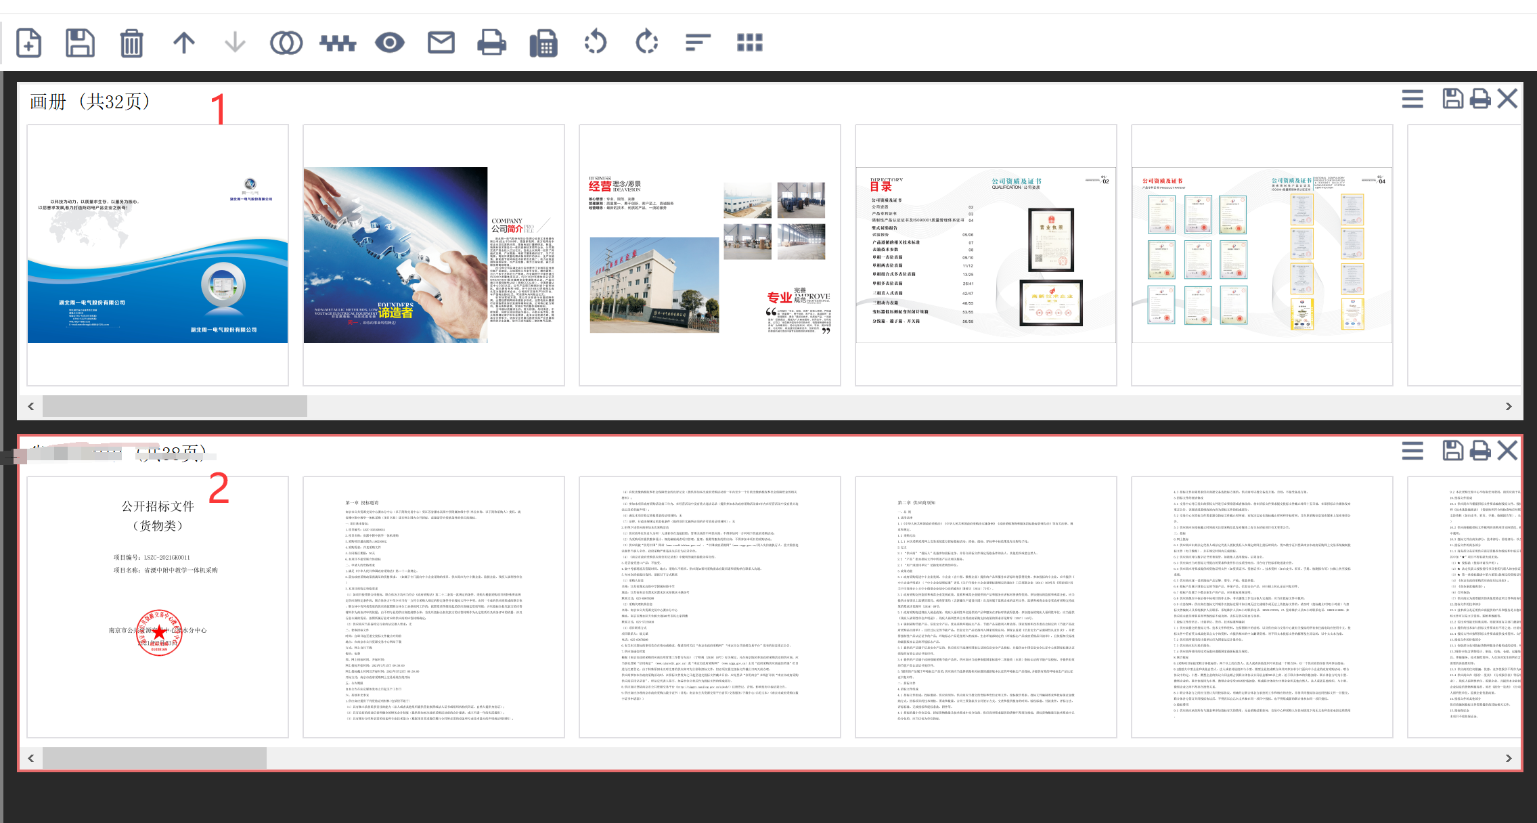
Task: Click the trash delete toolbar icon
Action: point(131,43)
